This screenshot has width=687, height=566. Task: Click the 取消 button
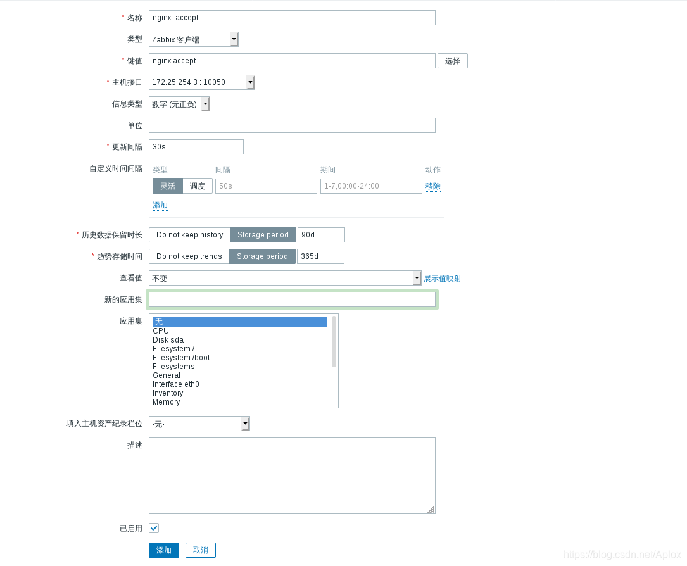201,550
